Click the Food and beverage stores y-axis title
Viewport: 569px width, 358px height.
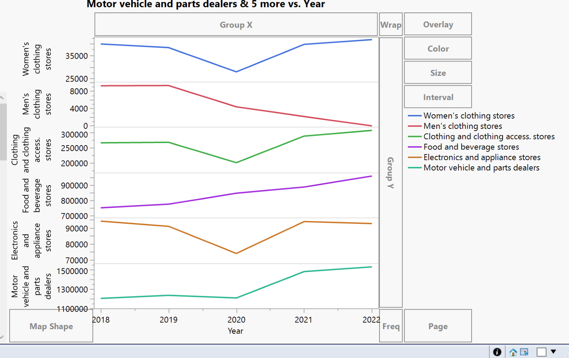point(37,195)
